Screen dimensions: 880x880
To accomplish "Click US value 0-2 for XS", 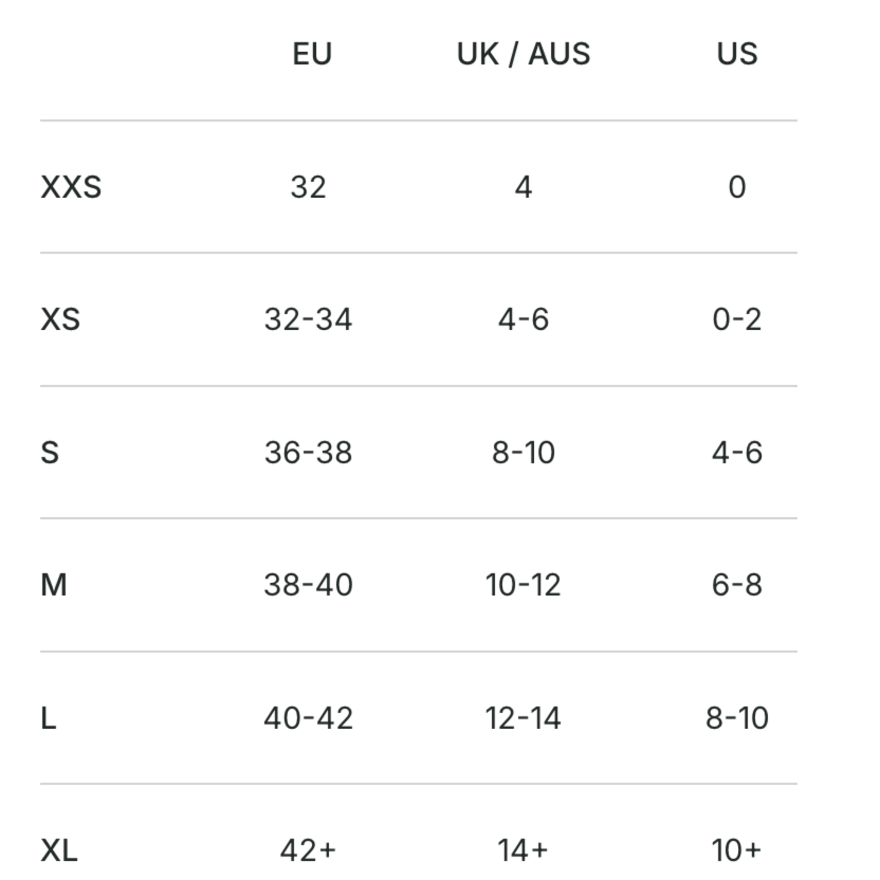I will tap(737, 320).
